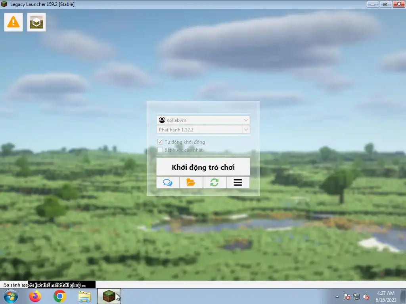Image resolution: width=406 pixels, height=304 pixels.
Task: Enable the Bắt buộc cập nhật checkbox
Action: [160, 150]
